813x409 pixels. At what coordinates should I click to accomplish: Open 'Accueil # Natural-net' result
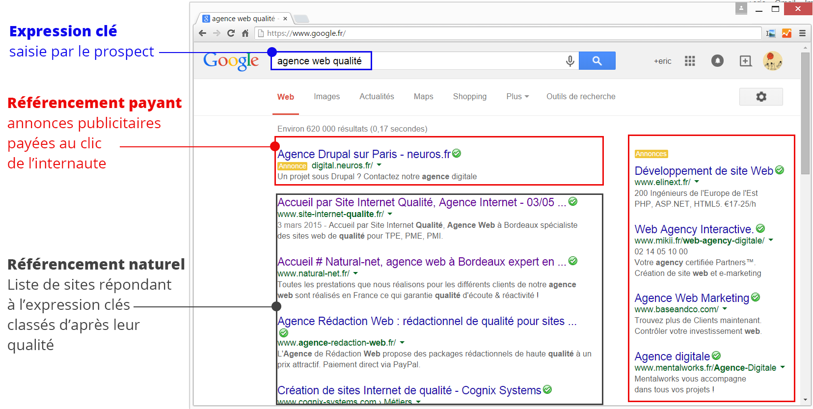(421, 262)
